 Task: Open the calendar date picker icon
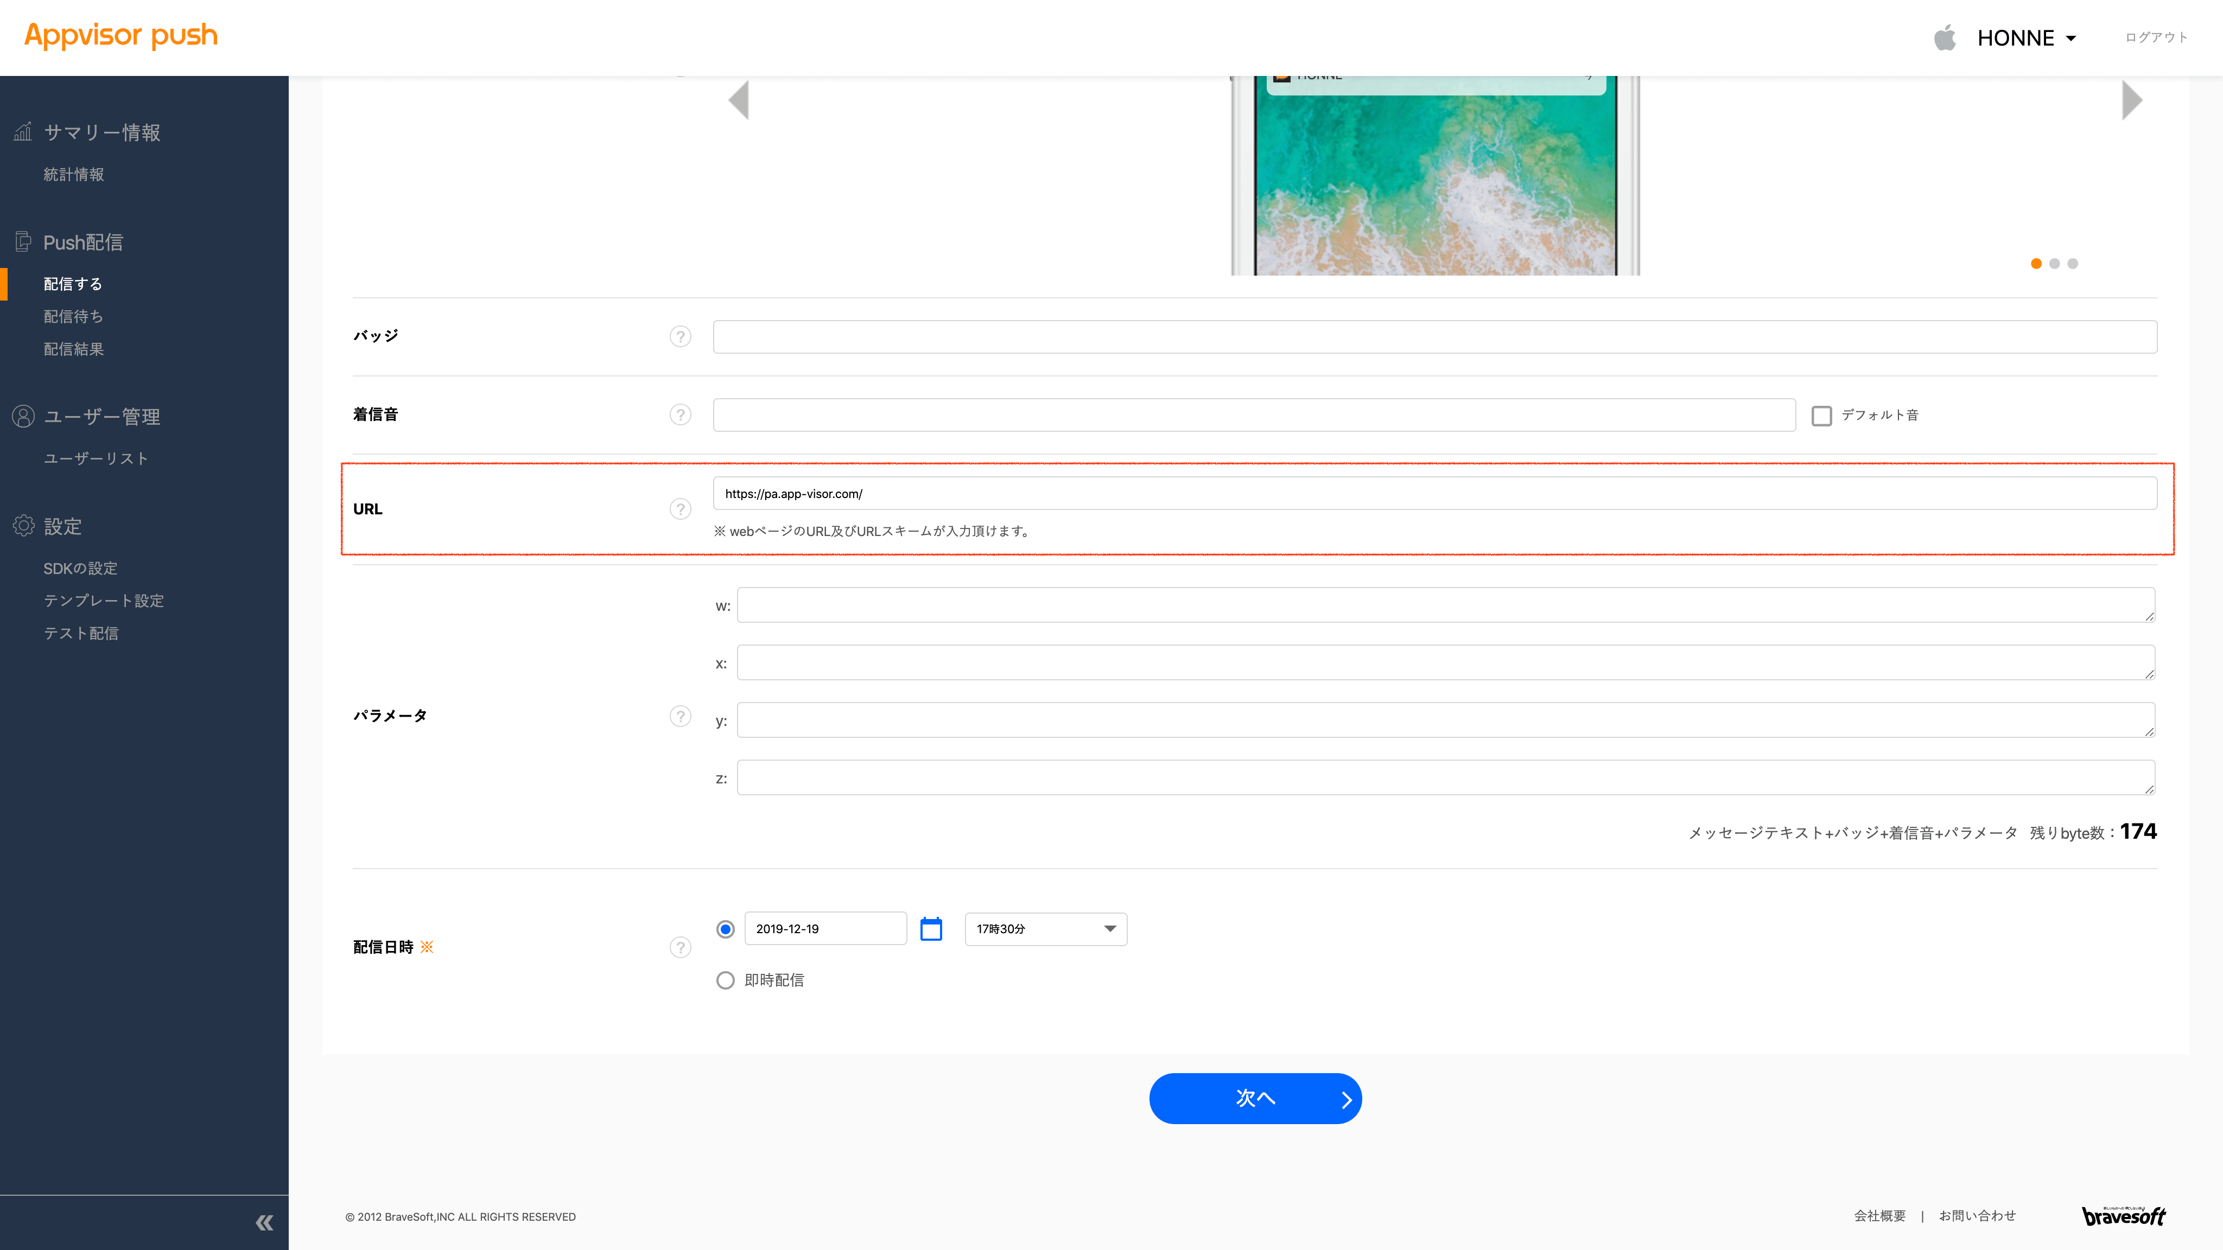pyautogui.click(x=930, y=929)
